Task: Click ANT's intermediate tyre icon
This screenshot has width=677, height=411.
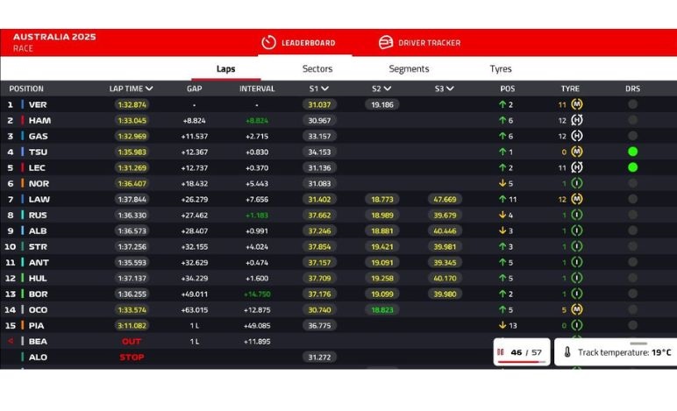Action: click(x=577, y=262)
